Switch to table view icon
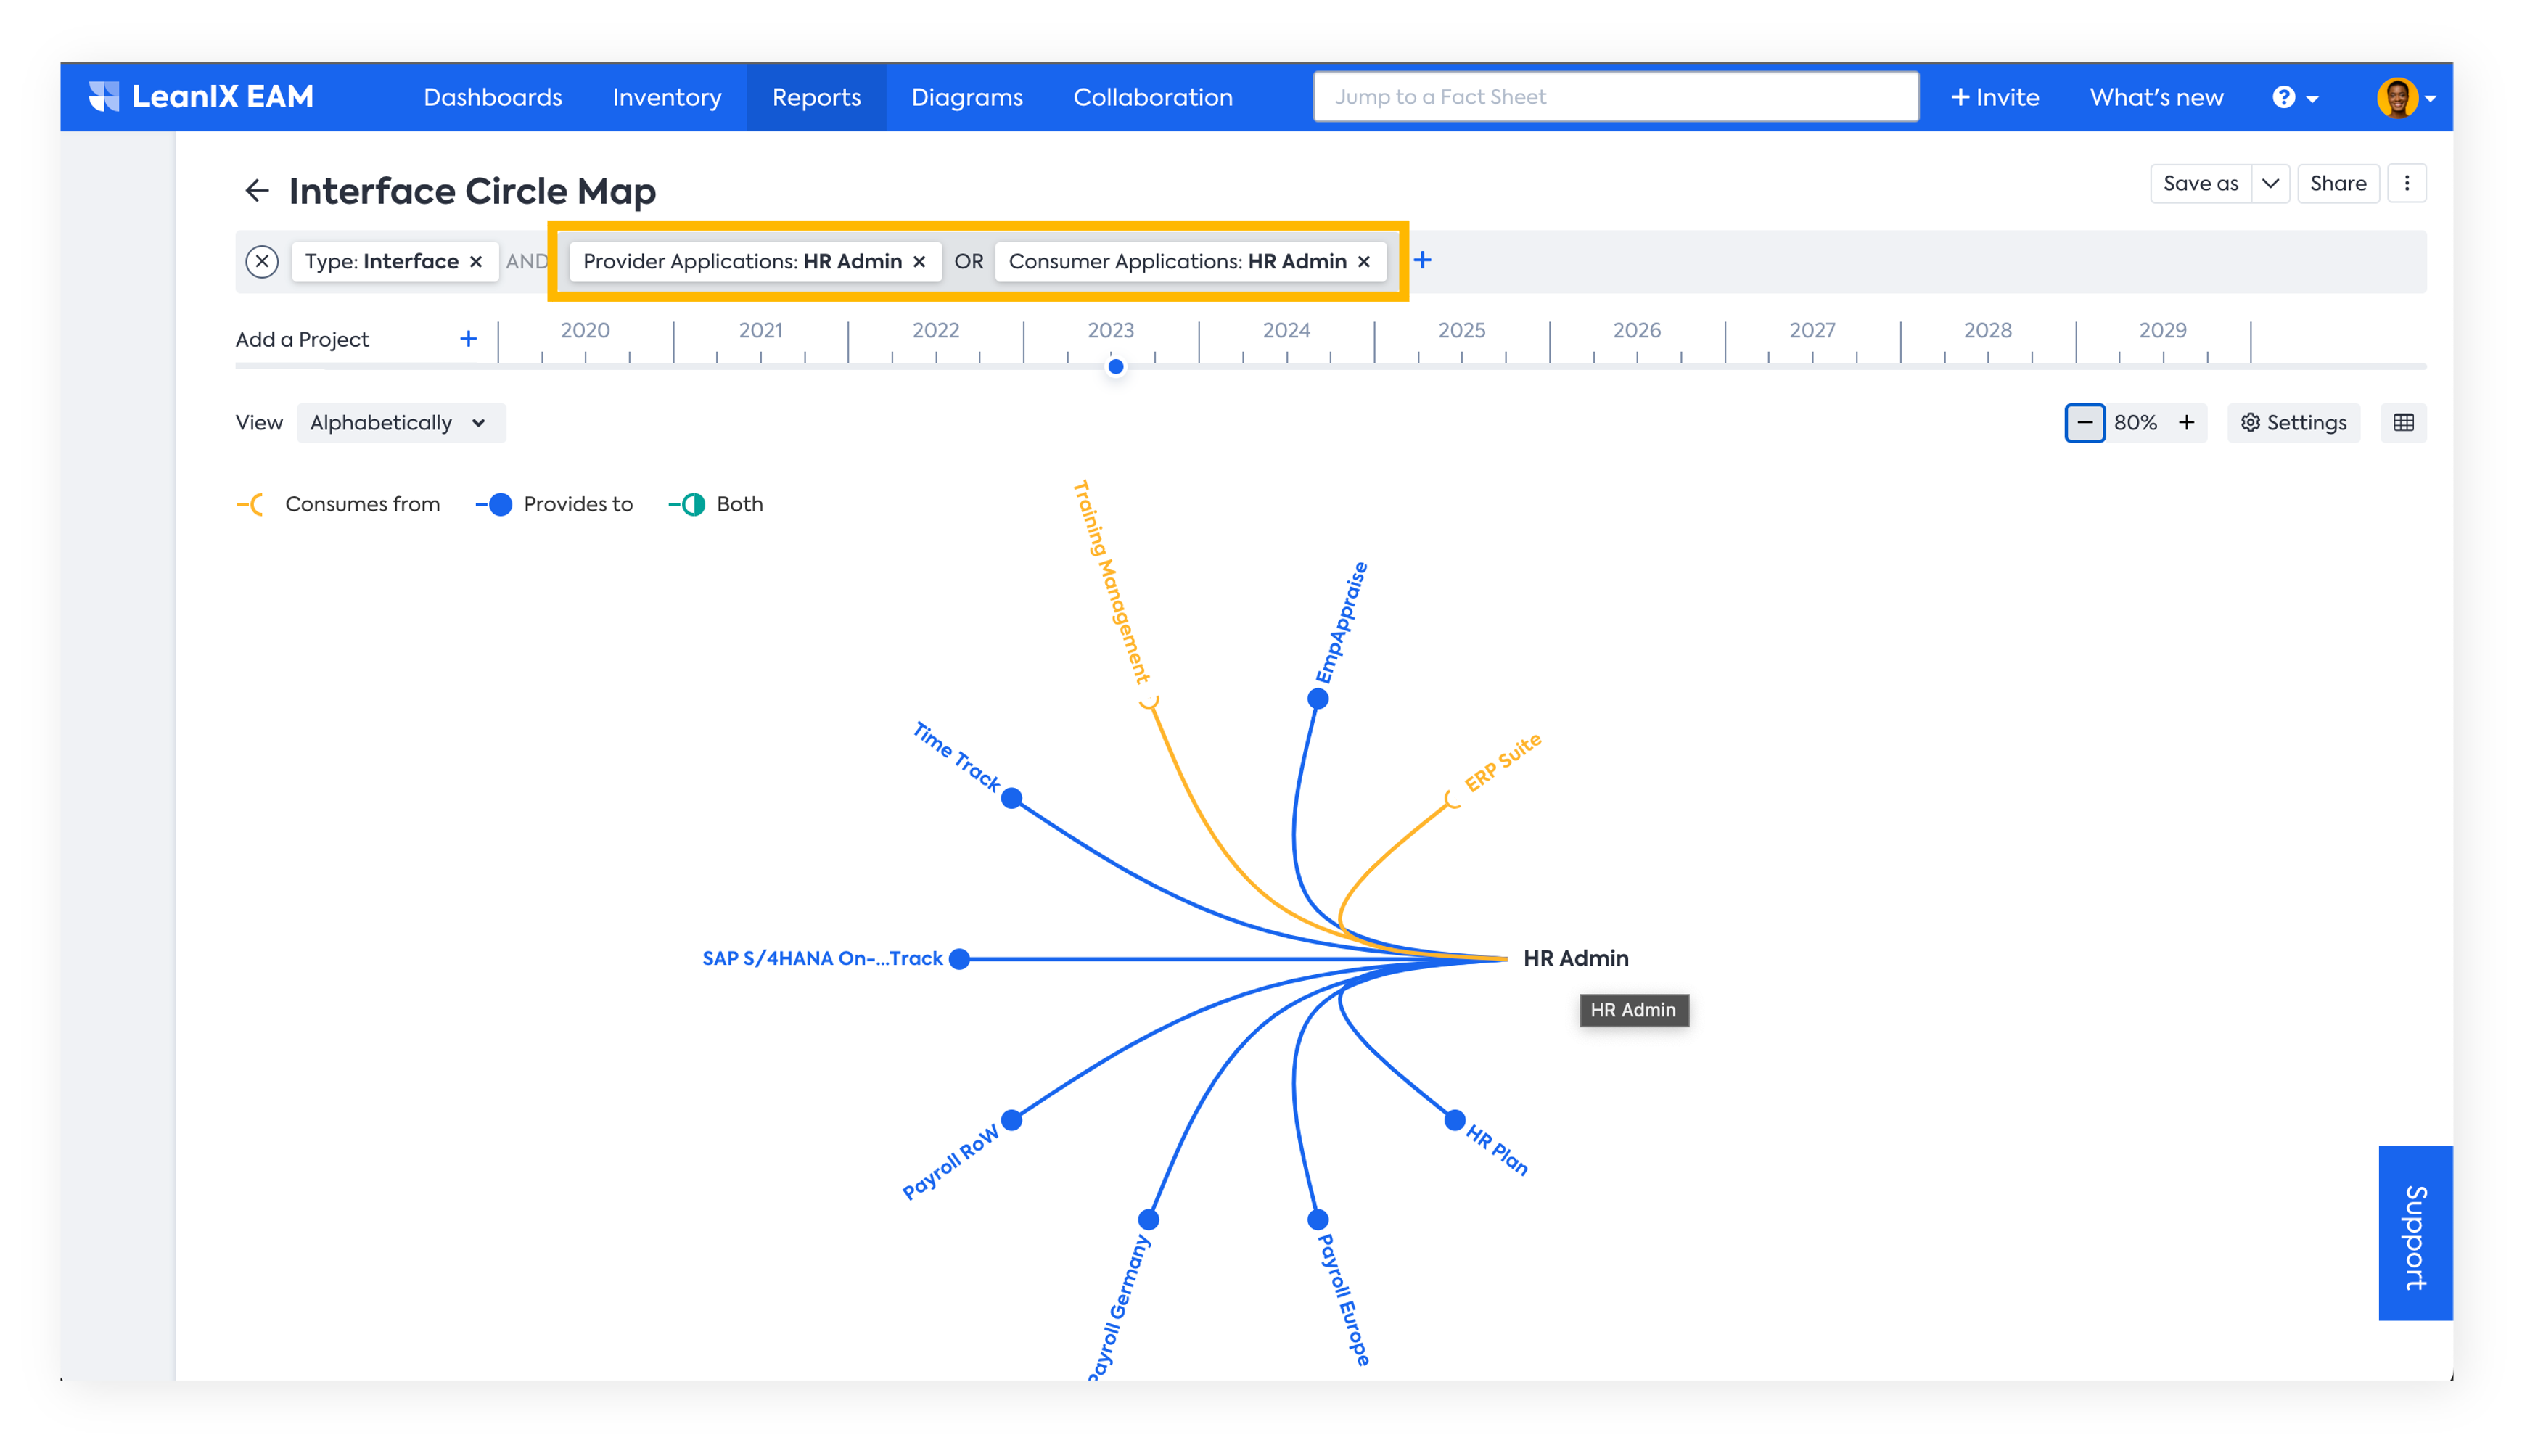2530x1456 pixels. (2403, 423)
